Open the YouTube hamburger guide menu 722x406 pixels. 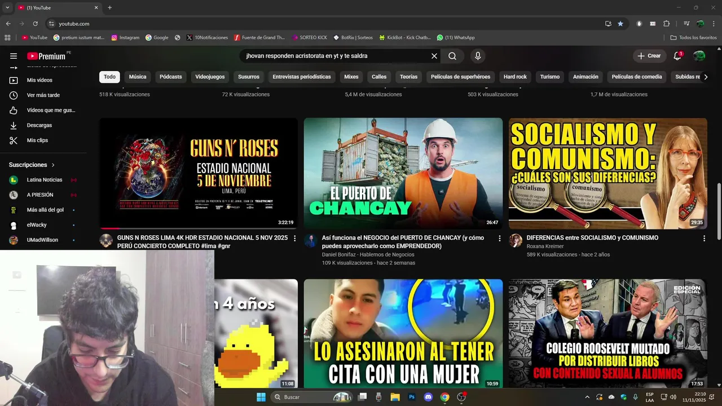coord(14,56)
